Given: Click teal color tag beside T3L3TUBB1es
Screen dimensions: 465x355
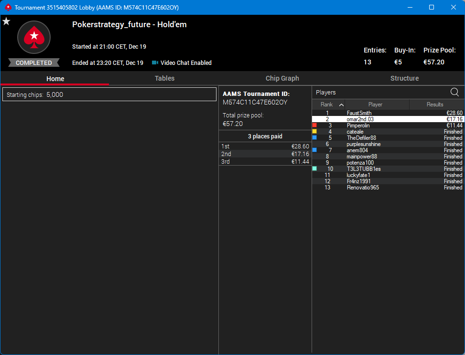Looking at the screenshot, I should click(314, 169).
